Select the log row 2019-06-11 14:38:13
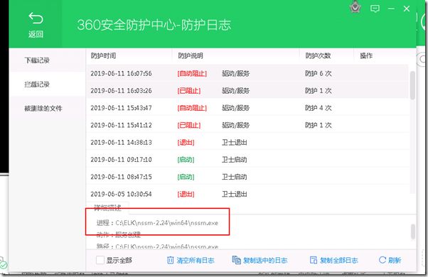 [247, 142]
